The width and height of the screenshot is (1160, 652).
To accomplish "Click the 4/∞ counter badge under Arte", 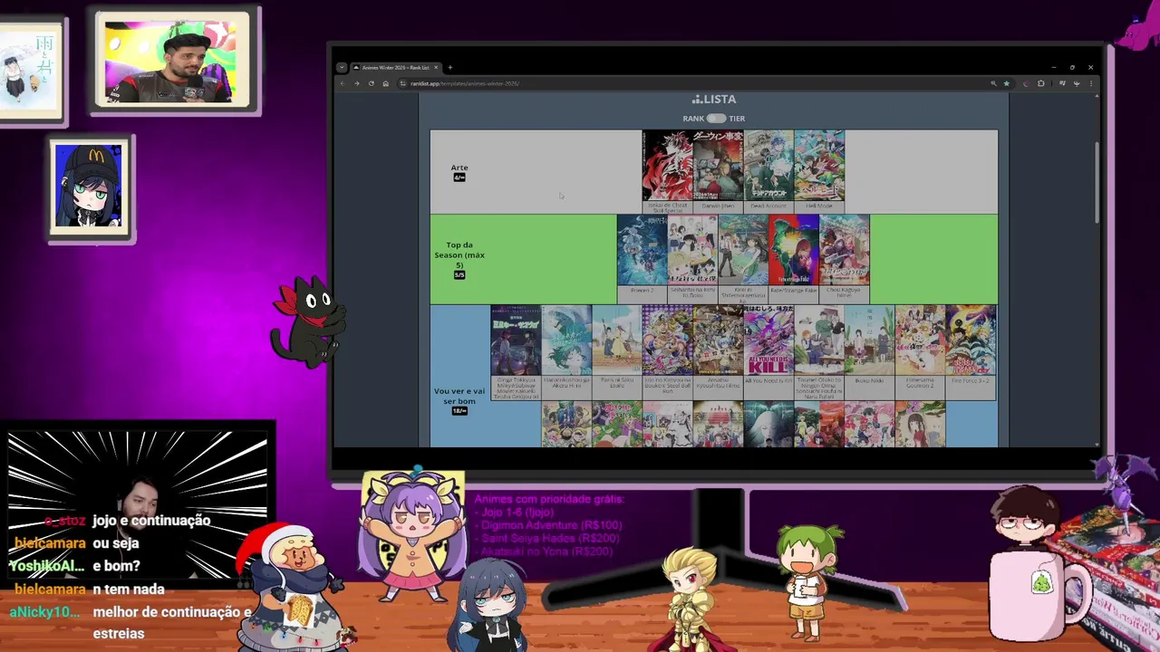I will [x=459, y=177].
